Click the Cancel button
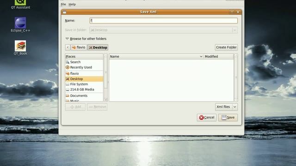This screenshot has height=166, width=296. [207, 118]
